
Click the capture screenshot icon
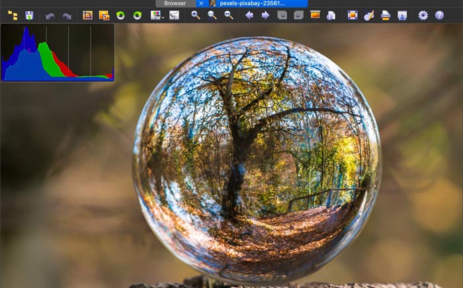click(x=402, y=15)
